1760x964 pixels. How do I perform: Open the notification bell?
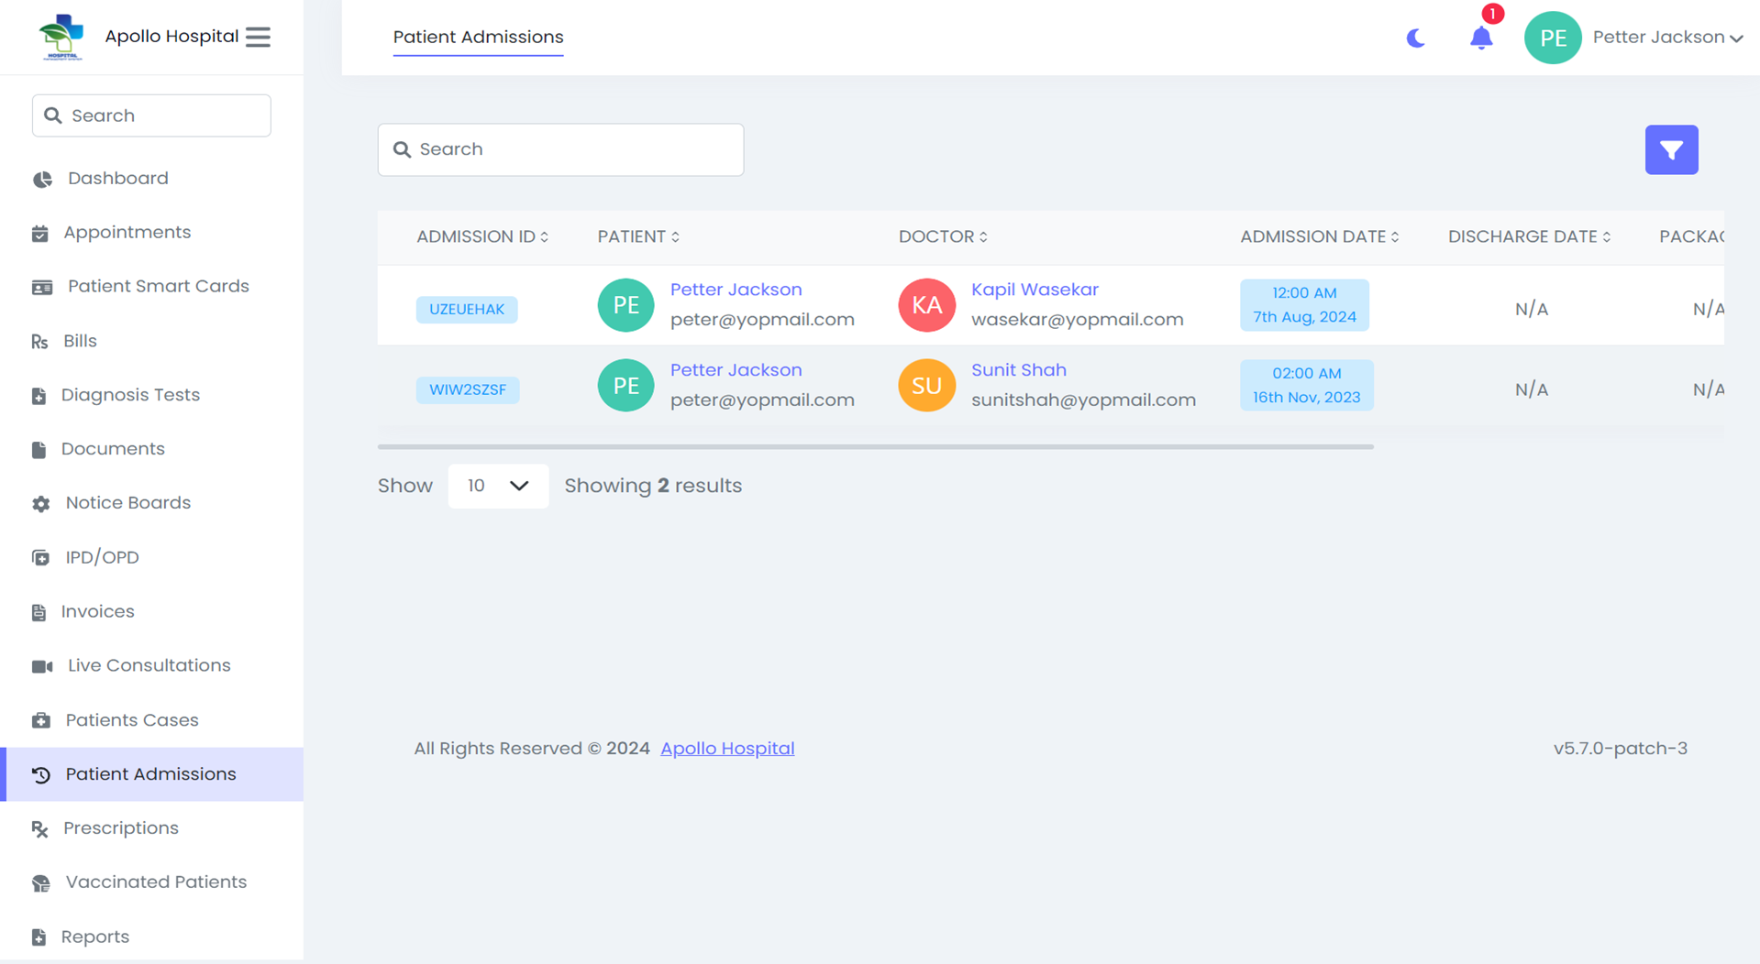(1480, 38)
